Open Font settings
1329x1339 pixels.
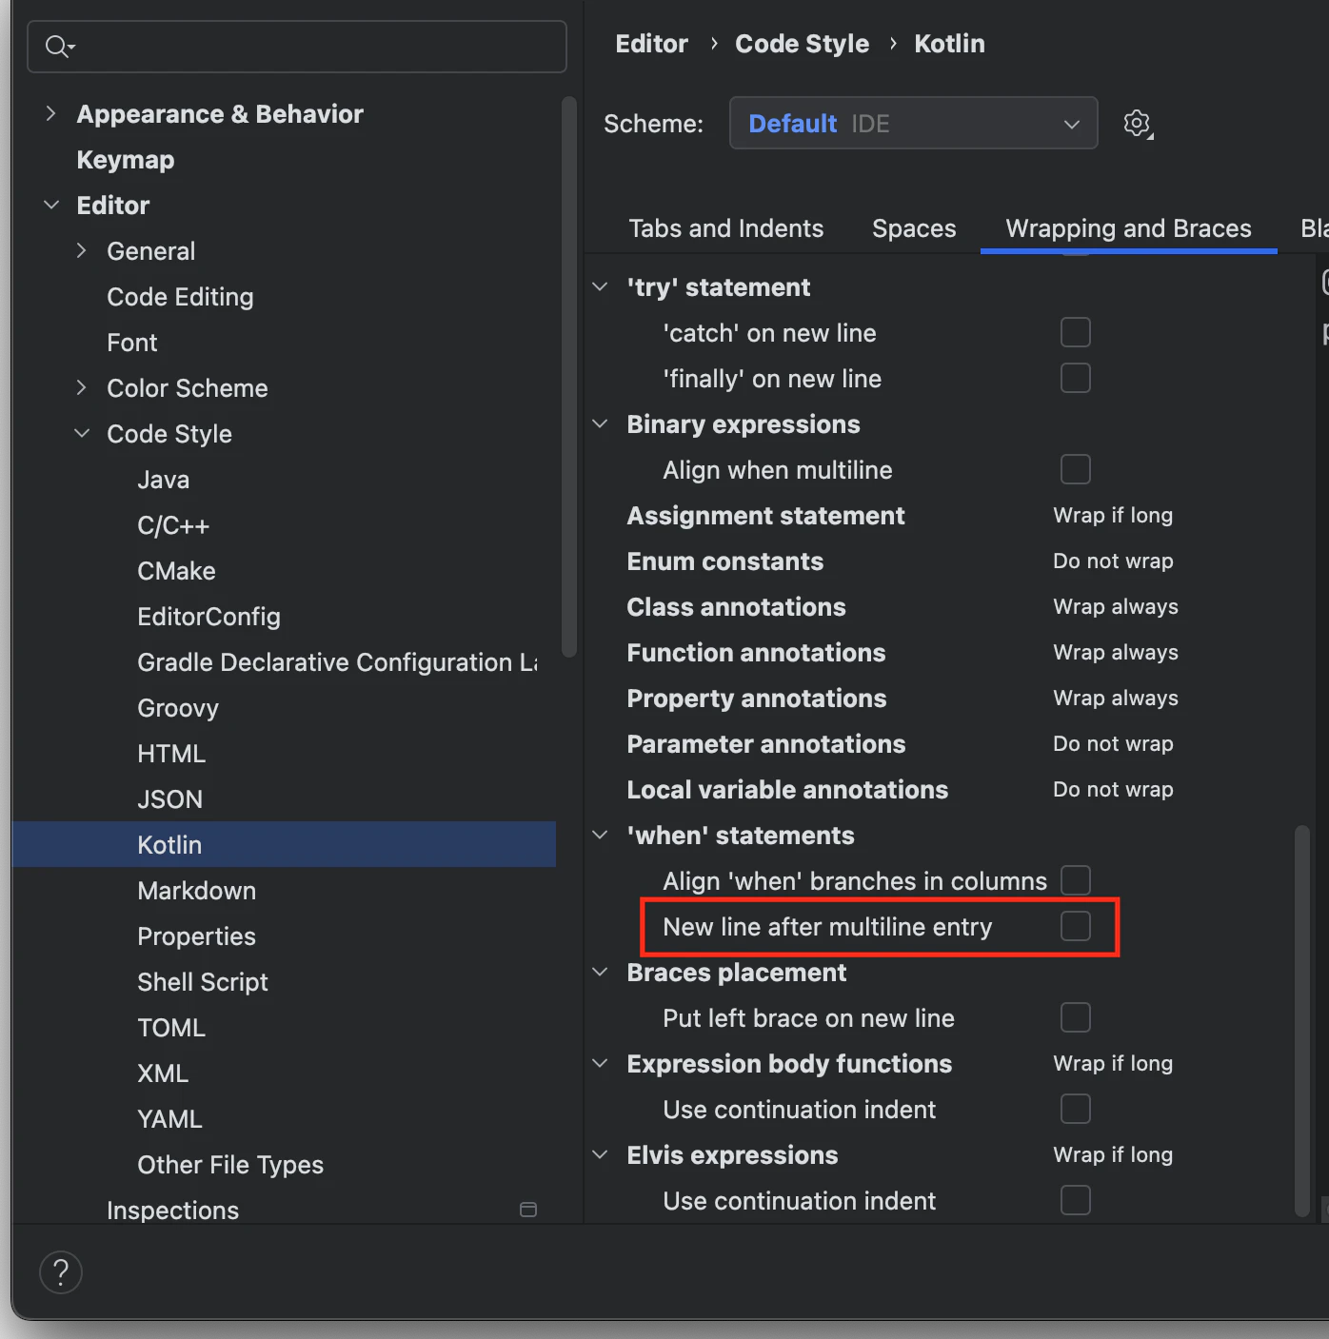(x=132, y=343)
